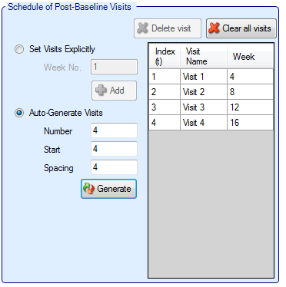Click the Clear all visits button label
The width and height of the screenshot is (286, 287).
pyautogui.click(x=247, y=28)
